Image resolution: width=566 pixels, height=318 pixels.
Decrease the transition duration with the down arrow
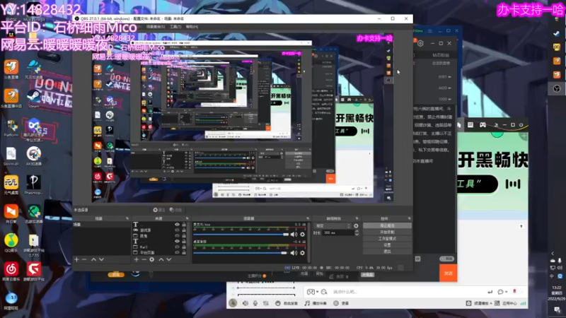[x=357, y=235]
